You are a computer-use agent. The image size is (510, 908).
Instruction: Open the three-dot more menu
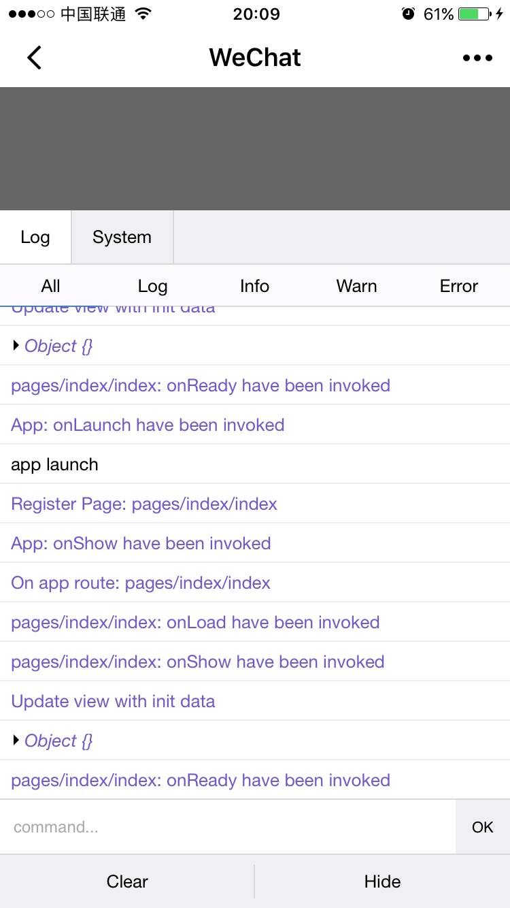[x=477, y=58]
